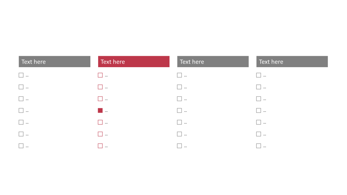This screenshot has height=195, width=347.
Task: Check the second checkbox in fourth column
Action: tap(259, 87)
